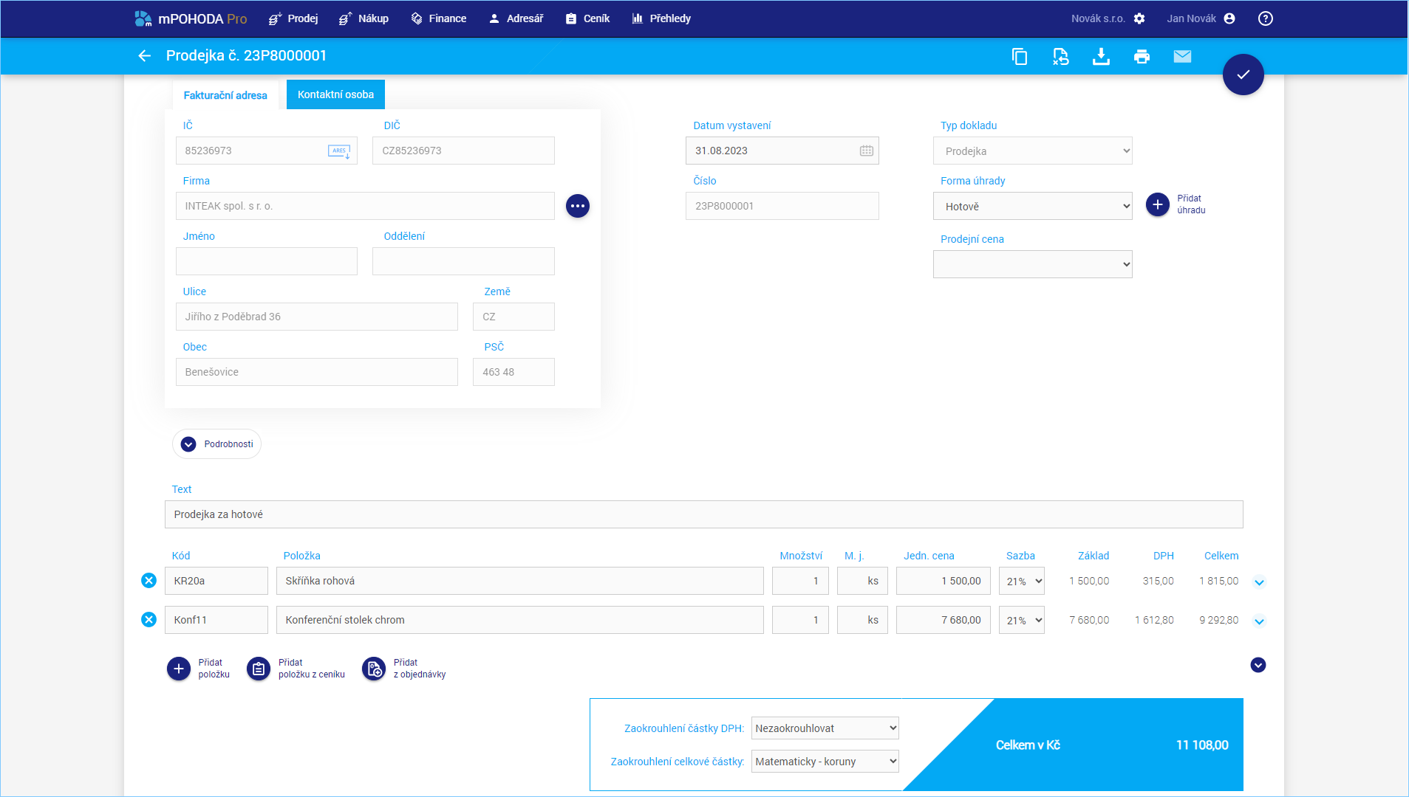Open user account icon beside Jan Novák
This screenshot has width=1409, height=797.
(1229, 18)
